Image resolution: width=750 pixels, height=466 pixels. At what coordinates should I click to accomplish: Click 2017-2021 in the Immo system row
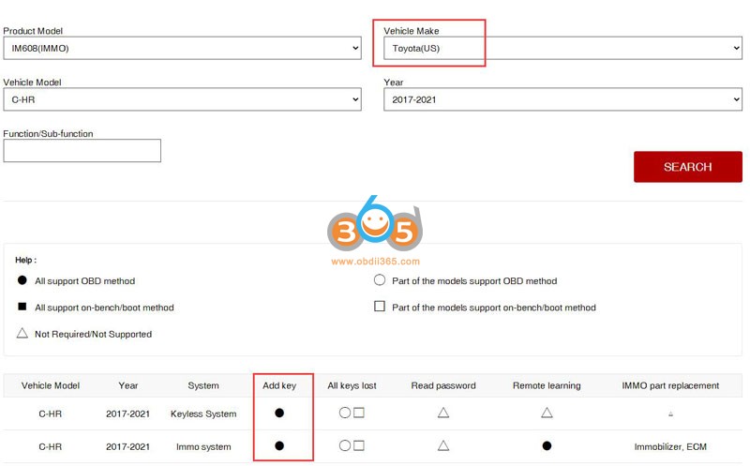click(128, 447)
